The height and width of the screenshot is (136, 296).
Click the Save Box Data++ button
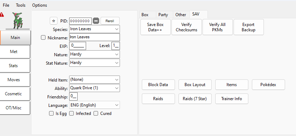pyautogui.click(x=156, y=27)
